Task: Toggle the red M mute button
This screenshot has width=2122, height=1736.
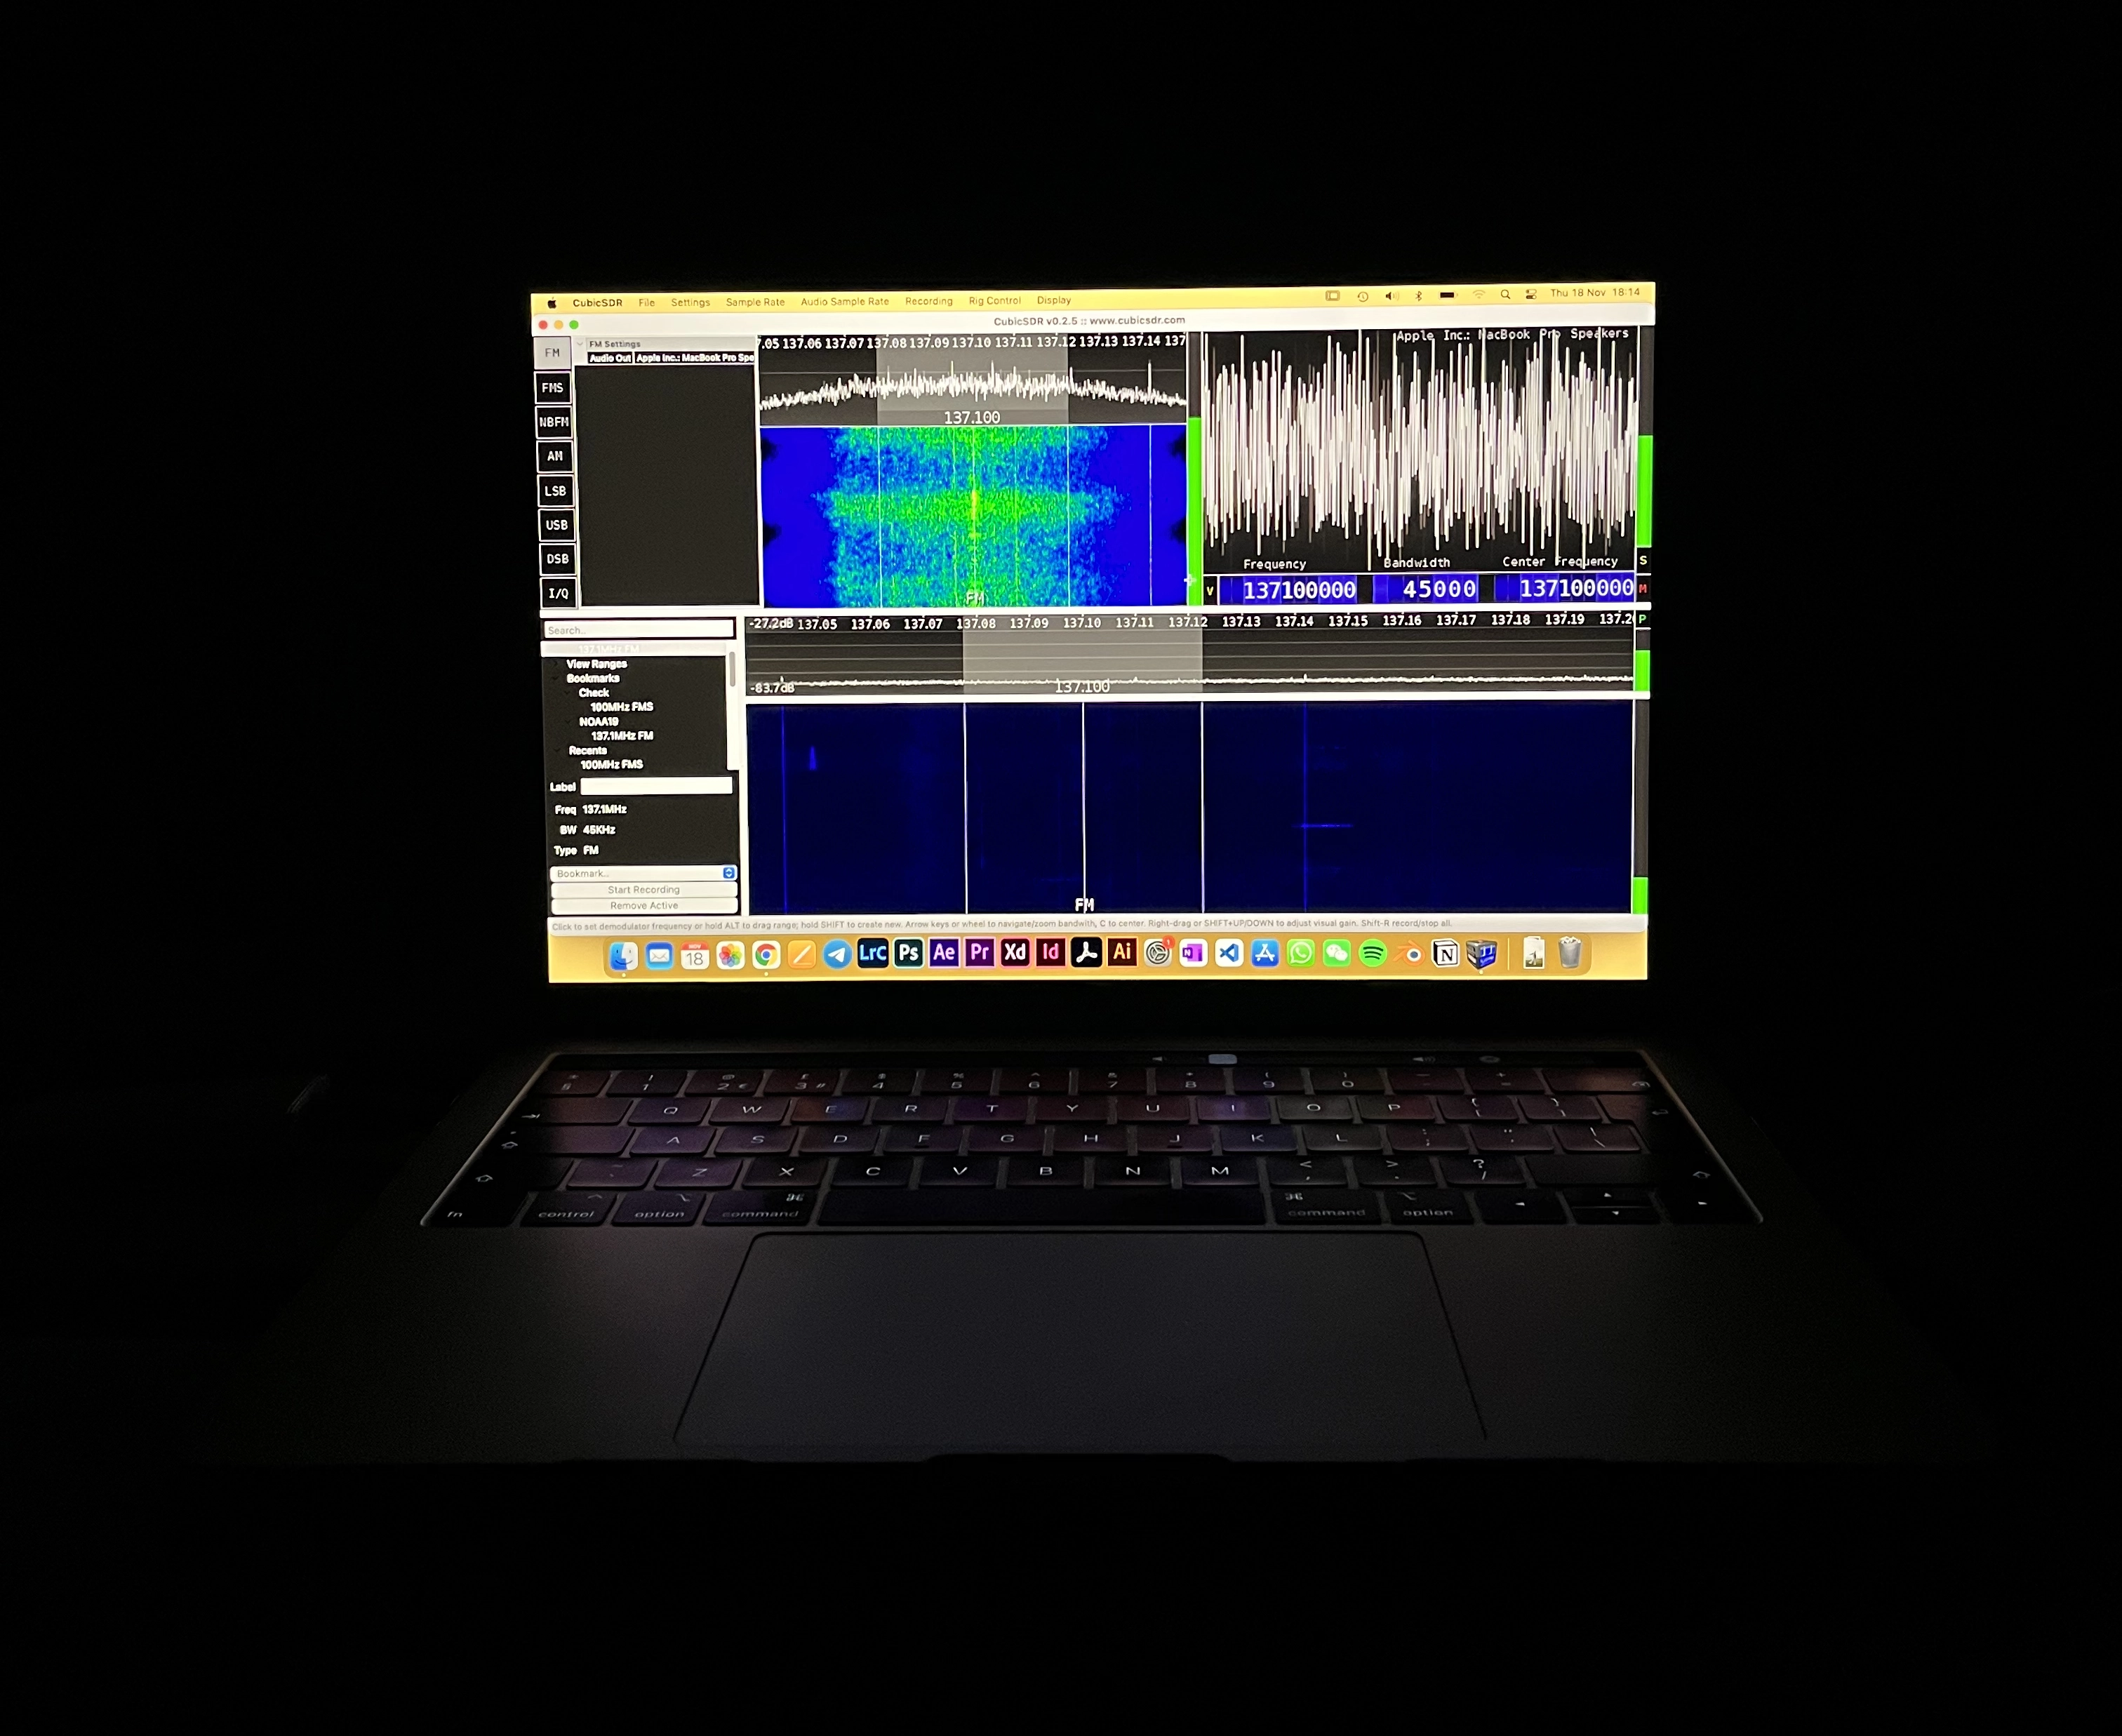Action: (1643, 589)
